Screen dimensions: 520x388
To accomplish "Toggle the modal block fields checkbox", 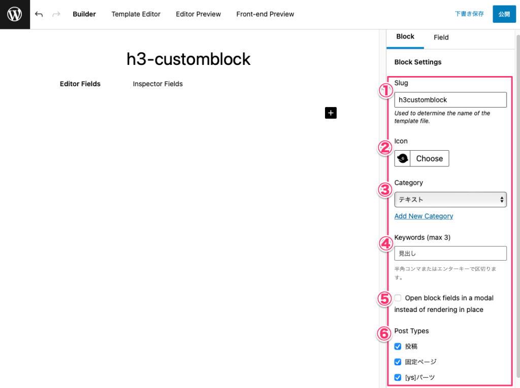I will [x=398, y=298].
